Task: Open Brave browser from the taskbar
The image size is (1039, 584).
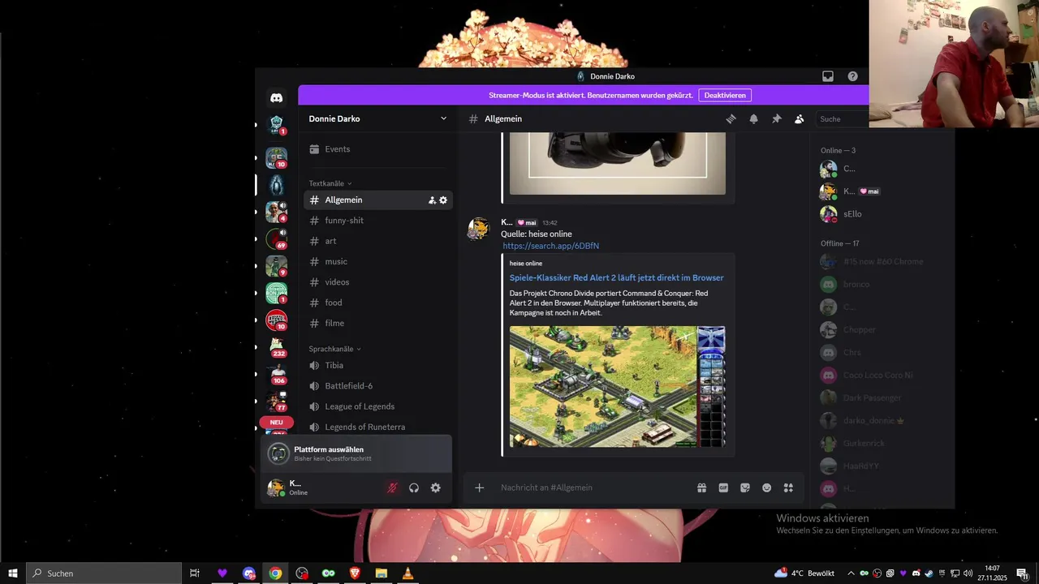Action: tap(355, 573)
